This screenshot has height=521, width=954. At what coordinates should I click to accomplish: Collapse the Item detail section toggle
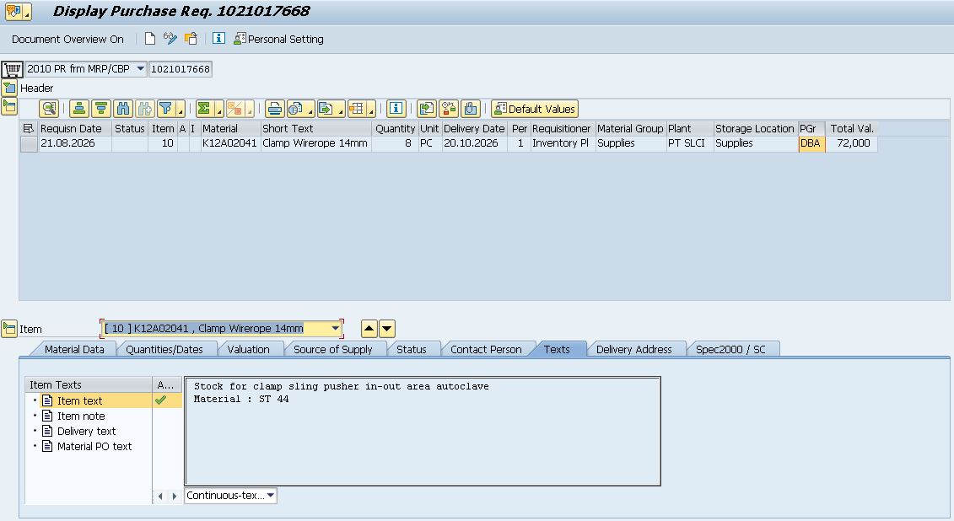(9, 329)
